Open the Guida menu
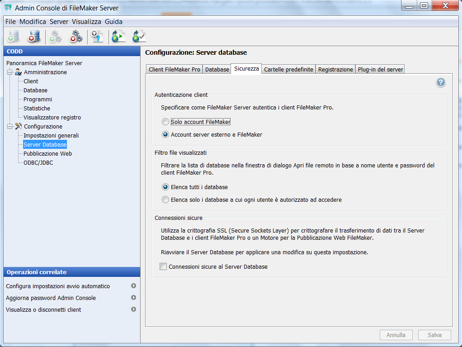 point(113,22)
